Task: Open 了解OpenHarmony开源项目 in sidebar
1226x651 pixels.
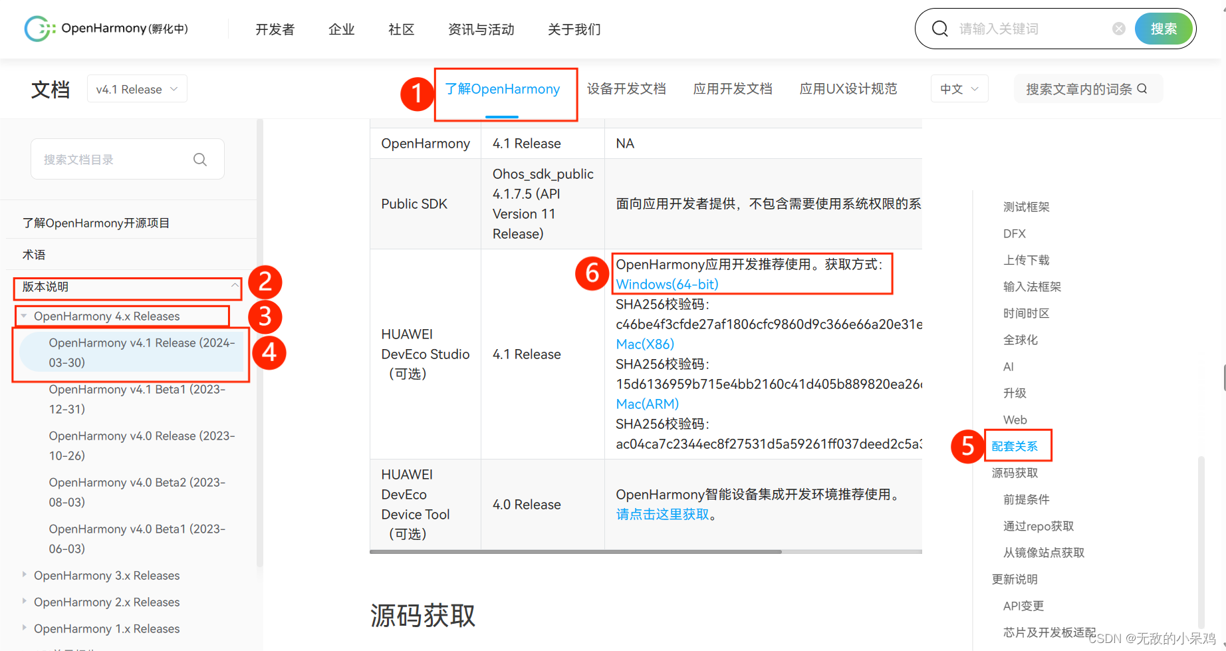Action: click(x=96, y=223)
